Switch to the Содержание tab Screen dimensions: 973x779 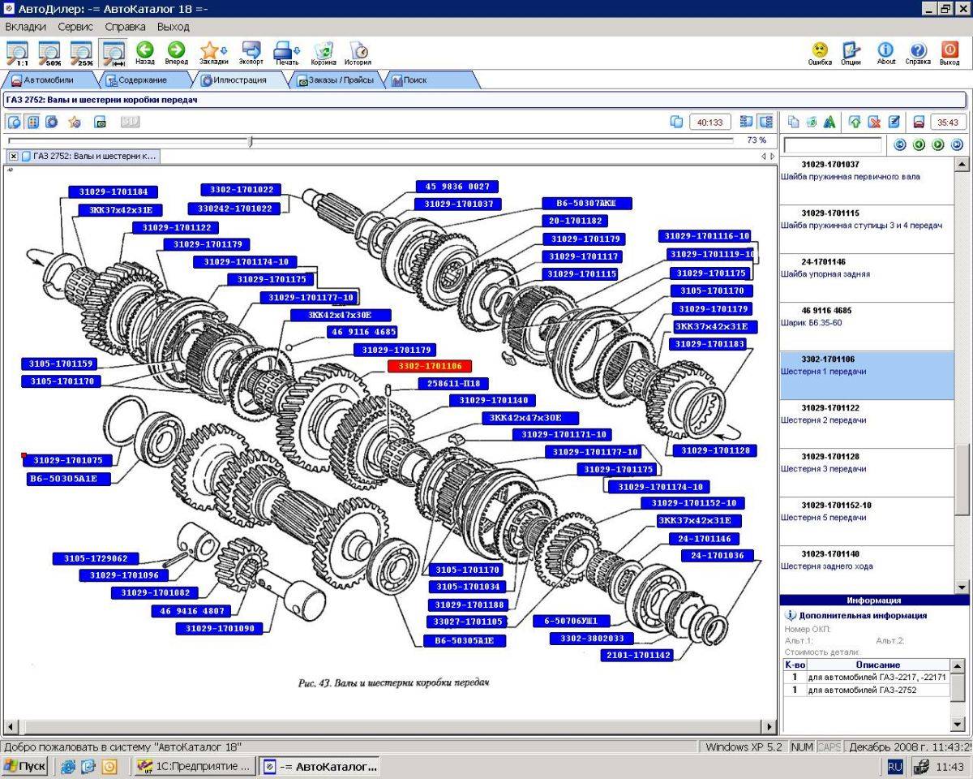pos(143,80)
